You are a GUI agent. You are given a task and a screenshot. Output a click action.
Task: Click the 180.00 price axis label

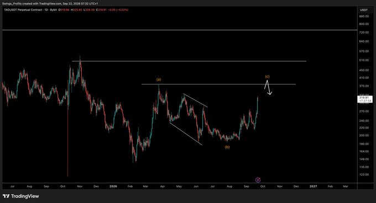pyautogui.click(x=364, y=144)
